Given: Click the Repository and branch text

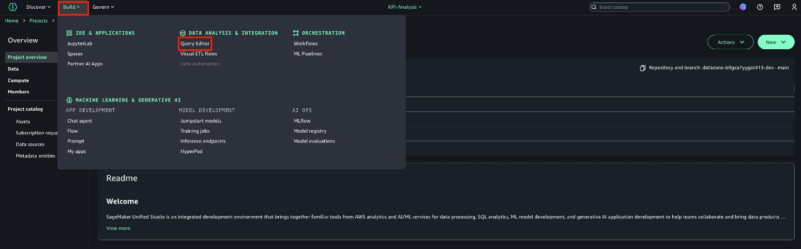Looking at the screenshot, I should tap(718, 68).
